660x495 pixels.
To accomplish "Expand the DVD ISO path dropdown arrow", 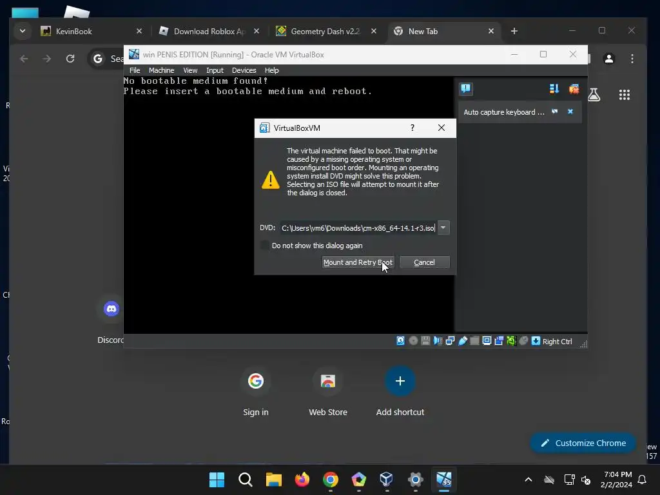I will pos(443,228).
